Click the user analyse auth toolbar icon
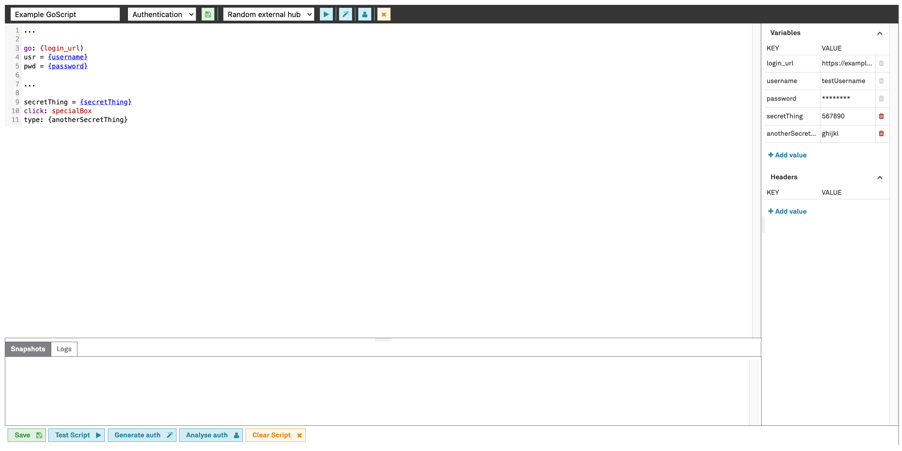The width and height of the screenshot is (902, 451). click(364, 14)
